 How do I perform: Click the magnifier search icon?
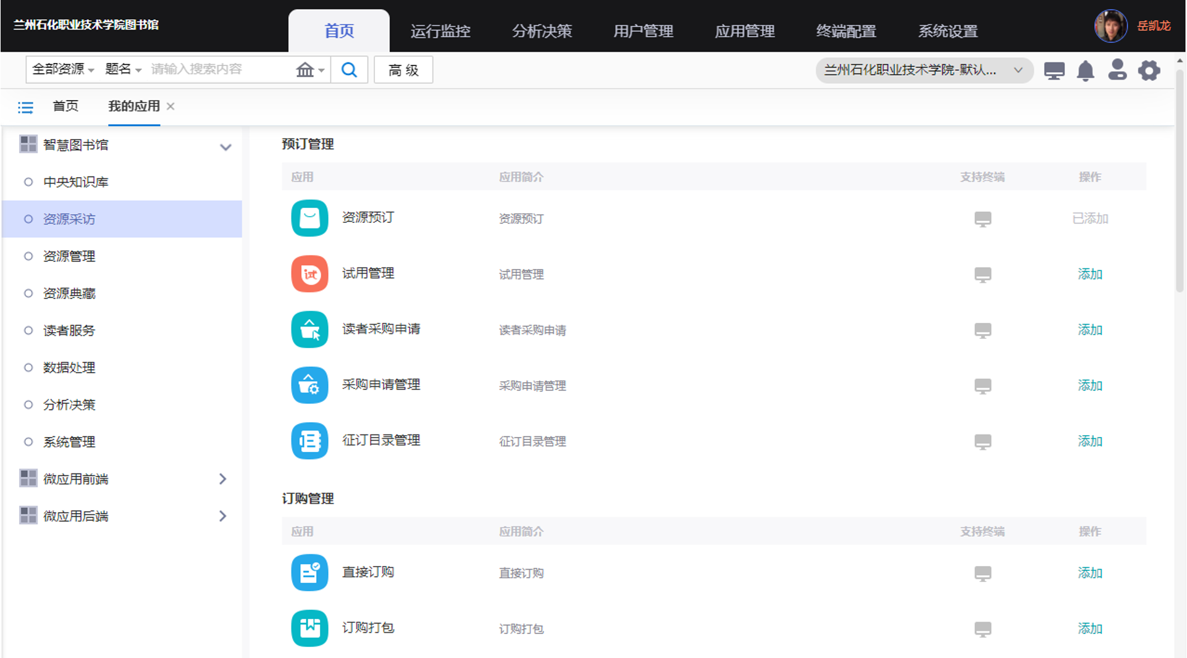[x=349, y=70]
